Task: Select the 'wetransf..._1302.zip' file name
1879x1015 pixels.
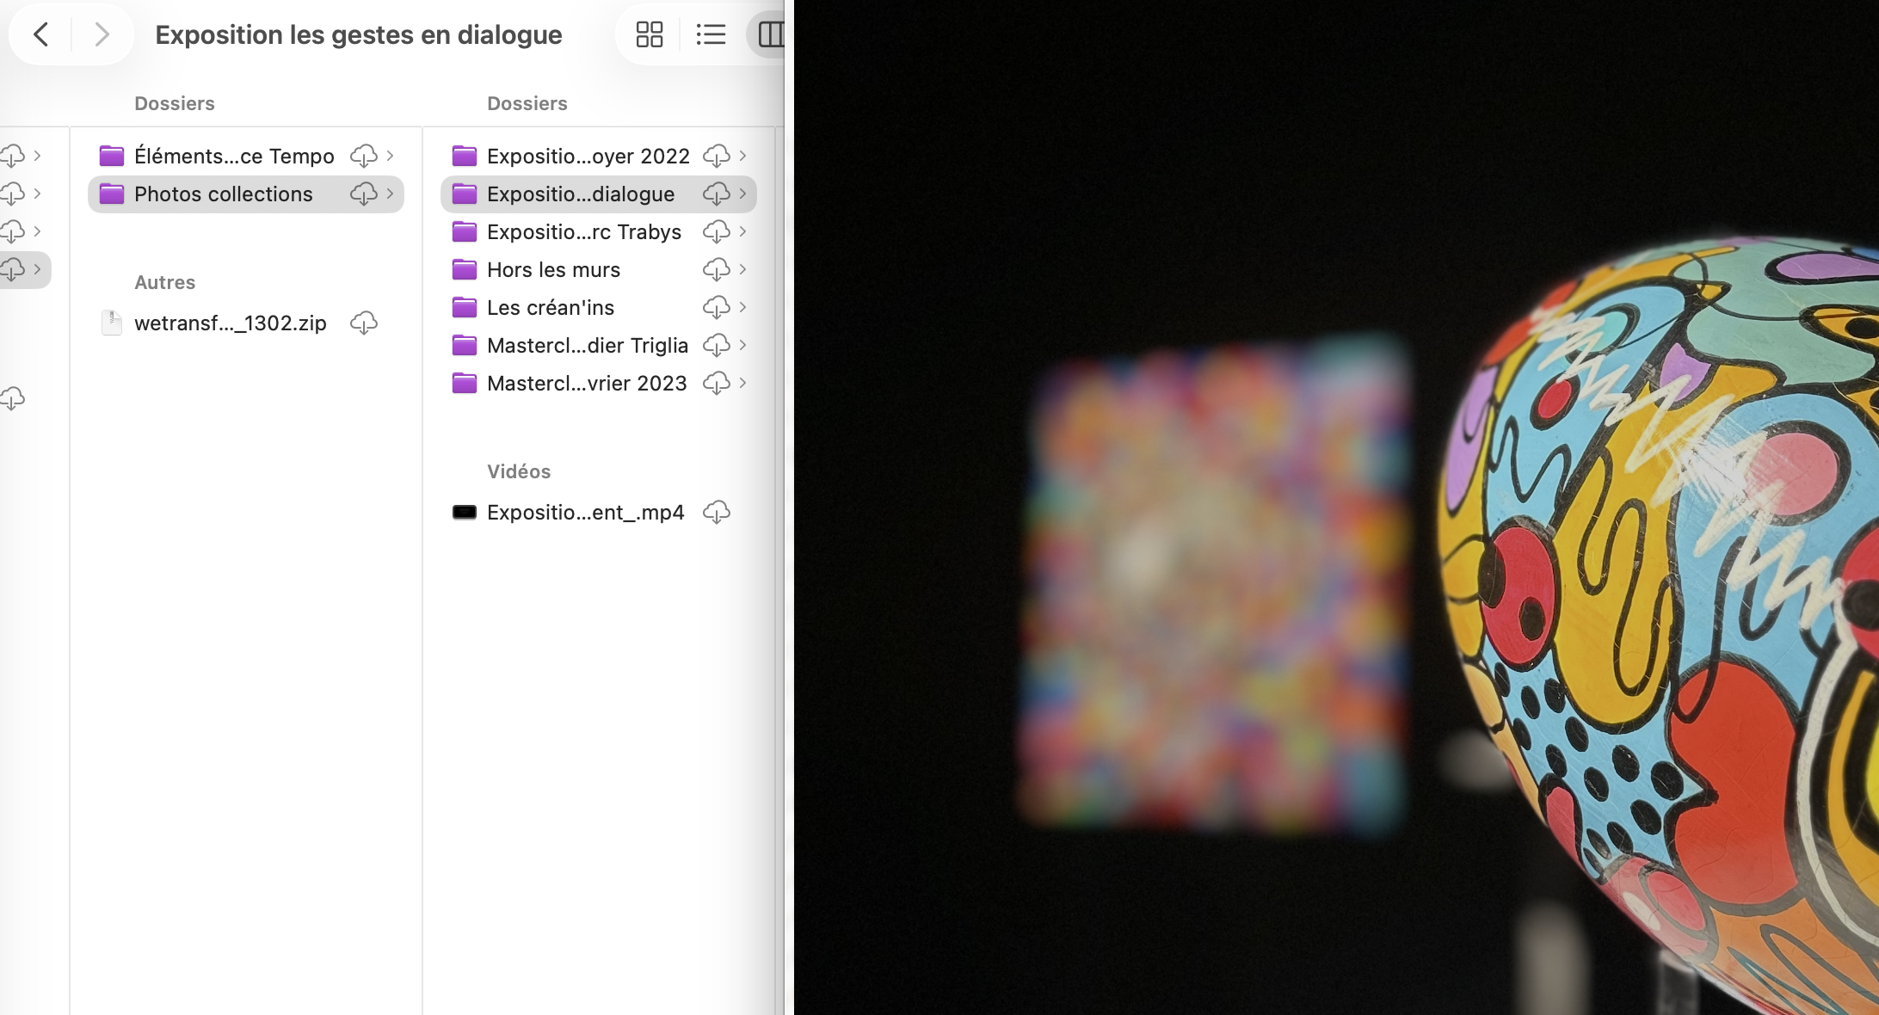Action: (x=231, y=323)
